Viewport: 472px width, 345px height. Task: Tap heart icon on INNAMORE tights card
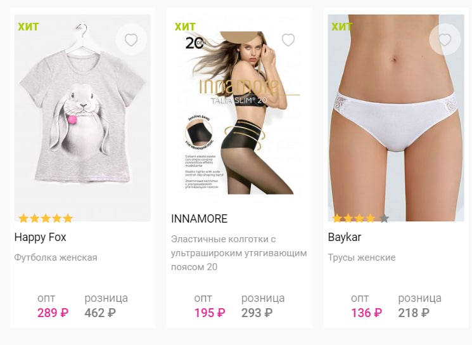[x=288, y=40]
